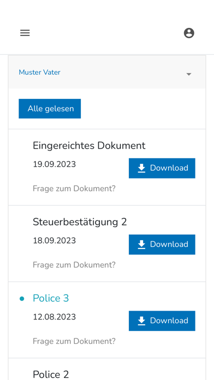
Task: Open the Police 2 entry title
Action: click(51, 375)
